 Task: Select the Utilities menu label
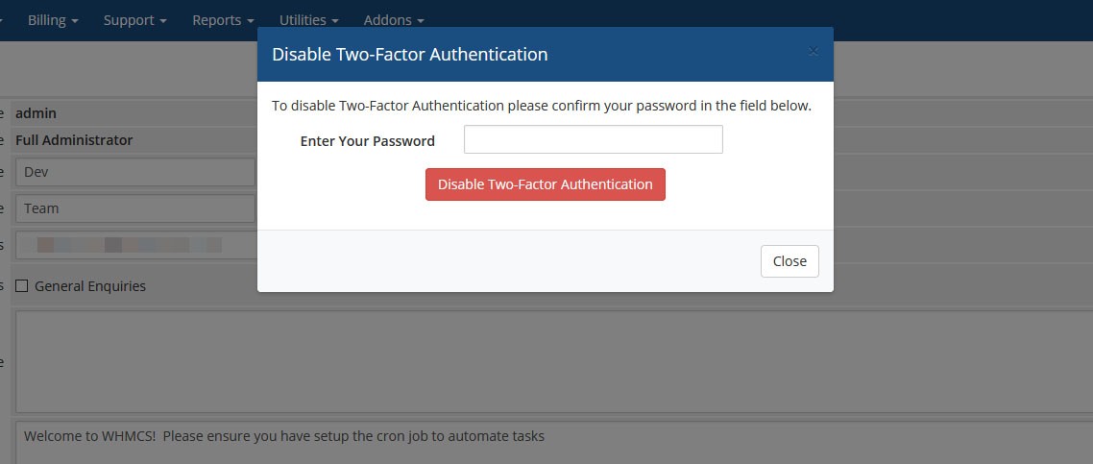(302, 20)
